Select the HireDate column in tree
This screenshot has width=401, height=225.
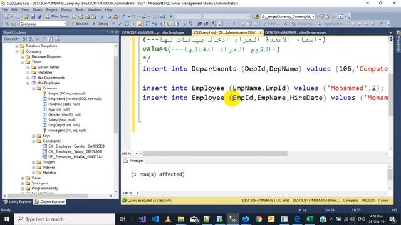tap(64, 104)
